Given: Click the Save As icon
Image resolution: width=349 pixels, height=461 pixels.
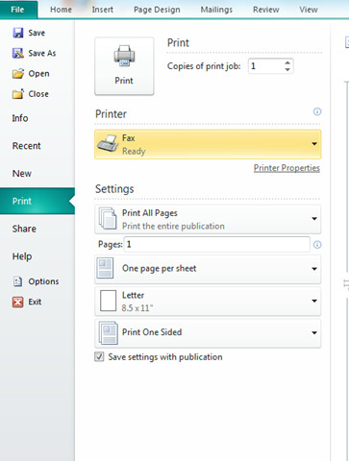Looking at the screenshot, I should click(18, 53).
